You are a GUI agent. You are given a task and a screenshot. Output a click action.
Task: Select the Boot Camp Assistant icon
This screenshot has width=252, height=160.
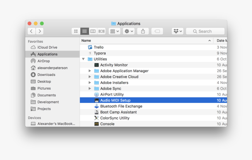tap(96, 112)
